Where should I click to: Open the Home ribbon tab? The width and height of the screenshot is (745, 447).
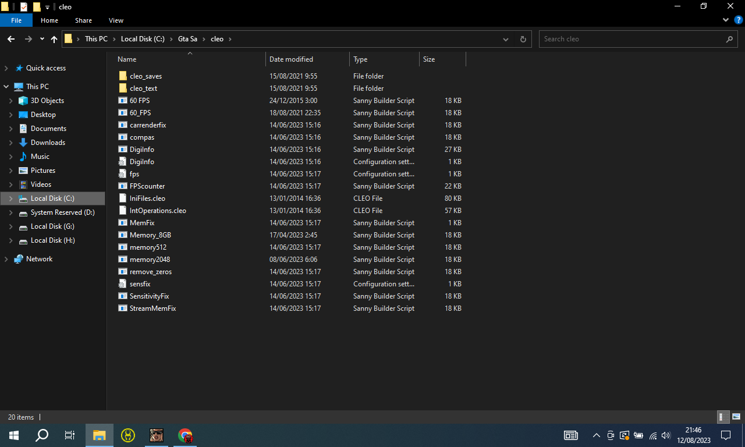(x=49, y=20)
